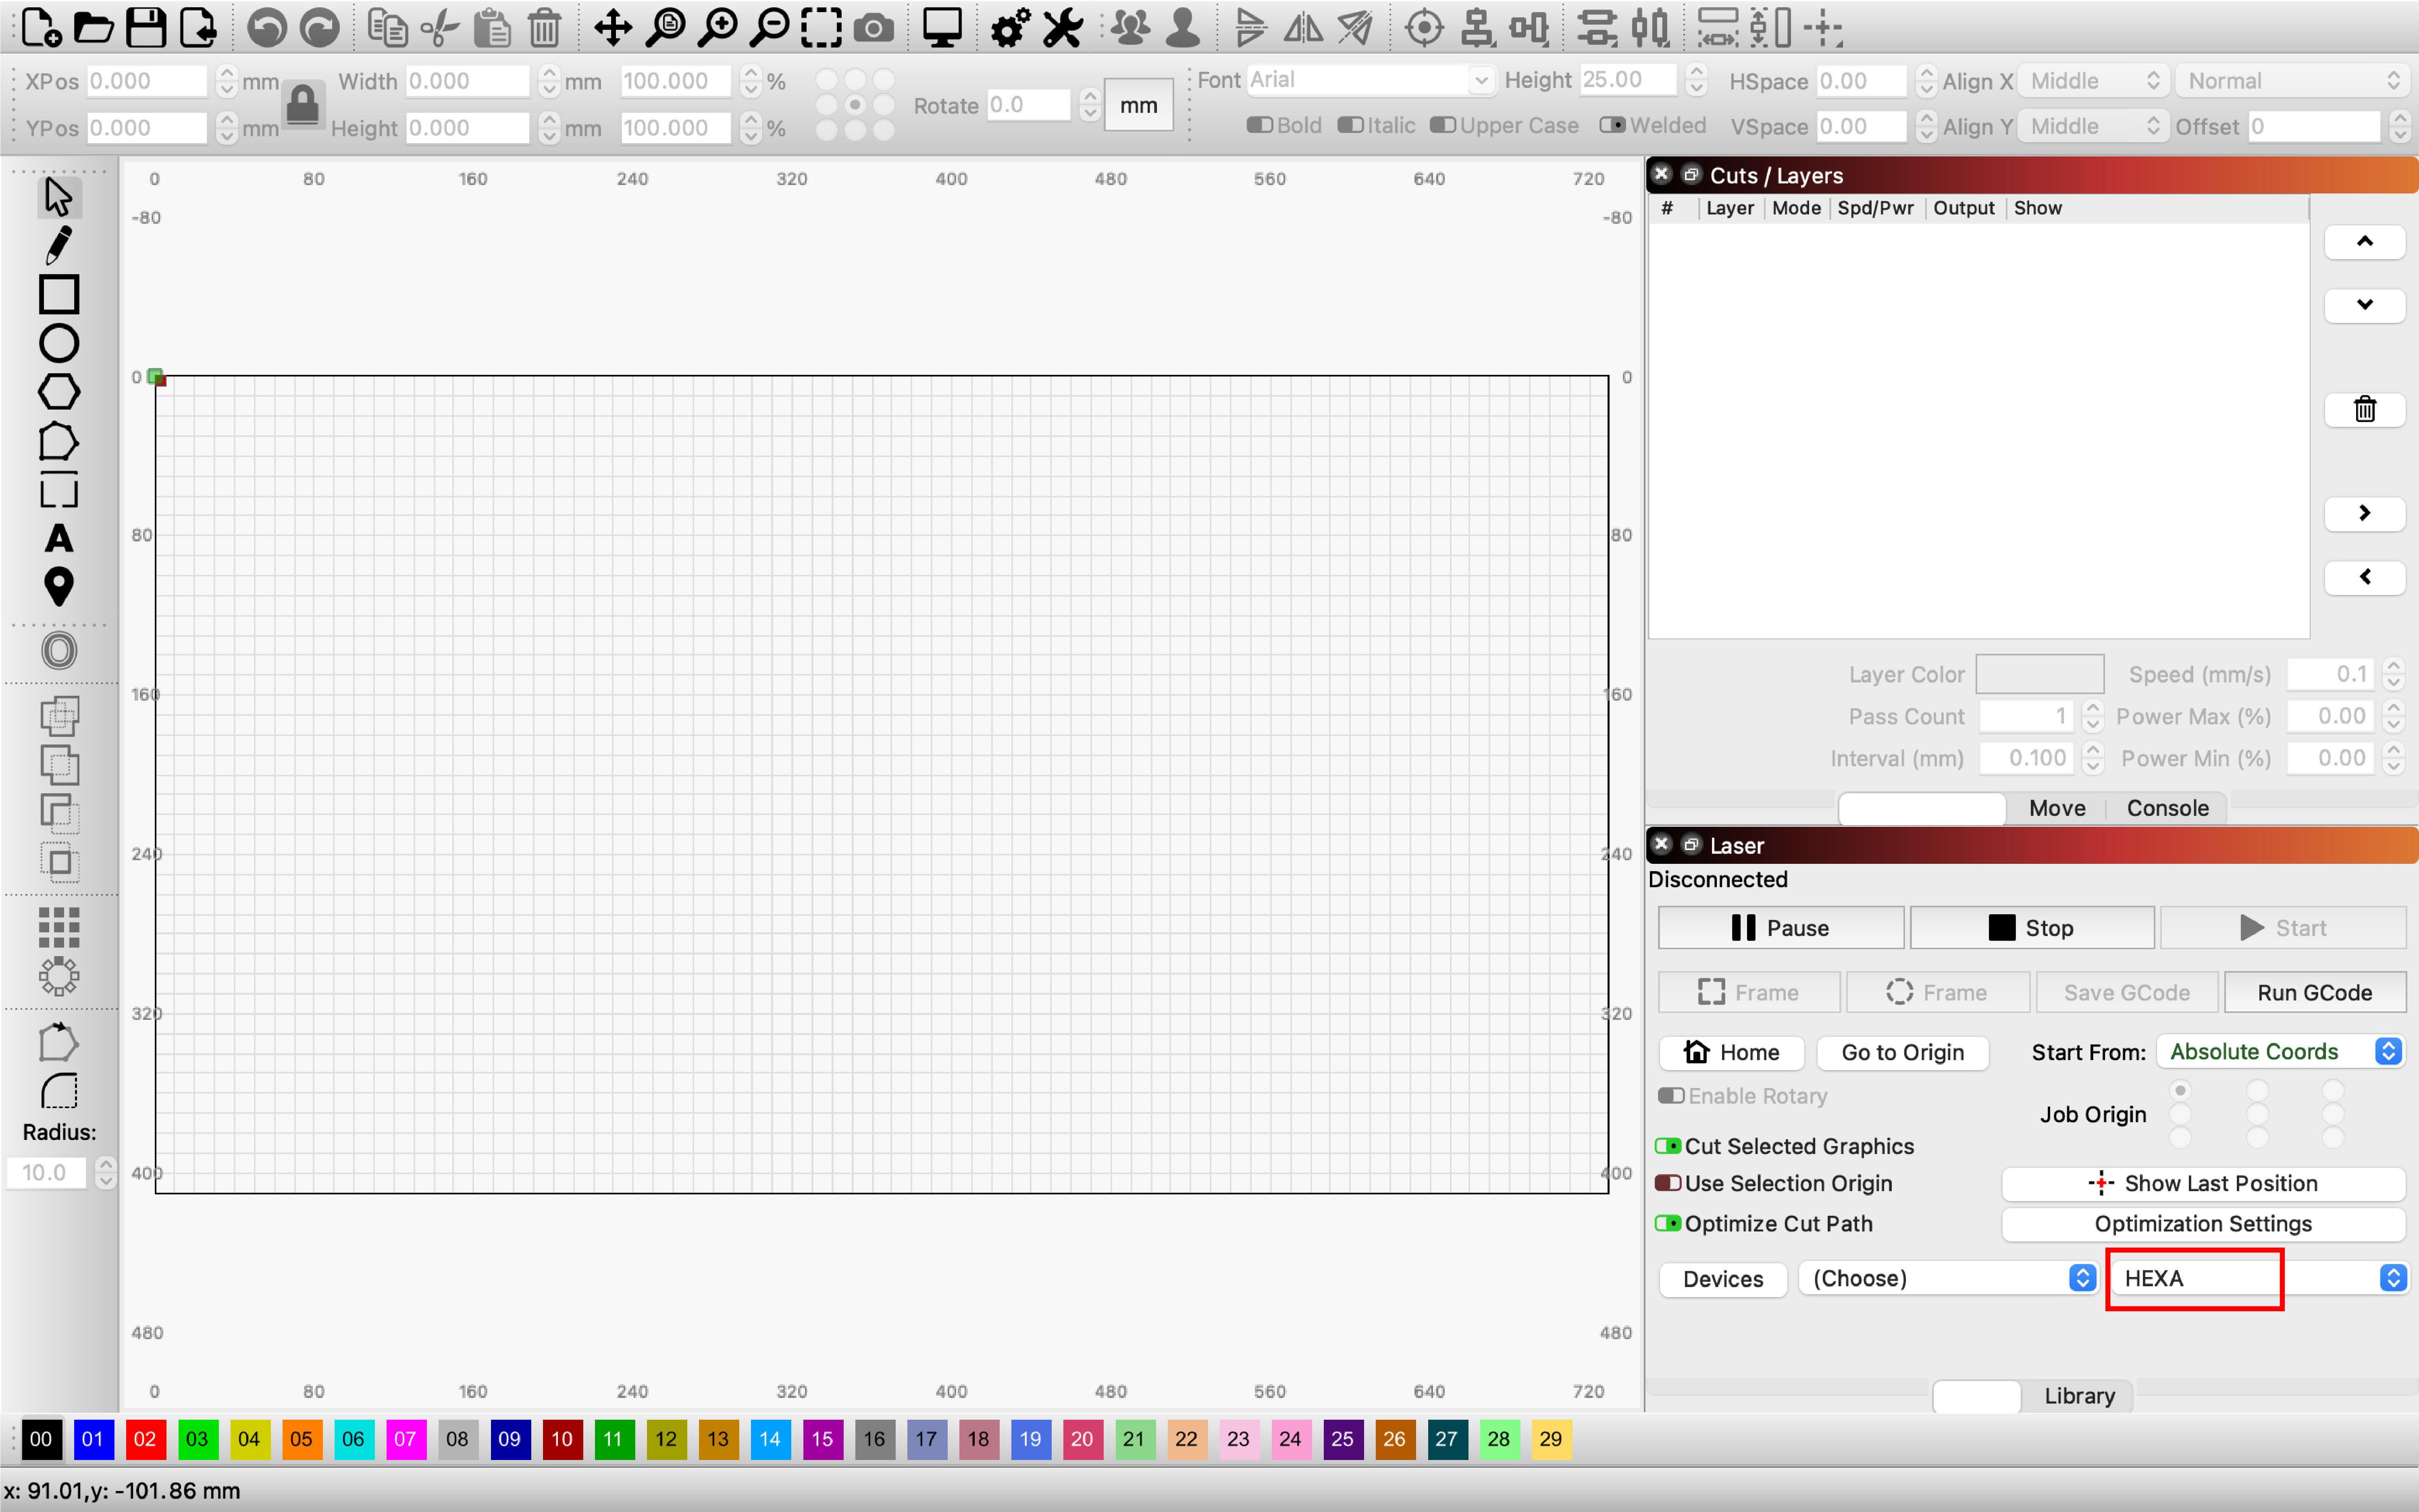The width and height of the screenshot is (2419, 1512).
Task: Open the Grid Array tool
Action: click(x=58, y=928)
